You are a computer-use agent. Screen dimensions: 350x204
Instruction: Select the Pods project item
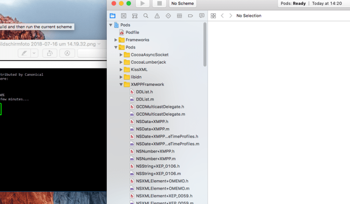[125, 25]
